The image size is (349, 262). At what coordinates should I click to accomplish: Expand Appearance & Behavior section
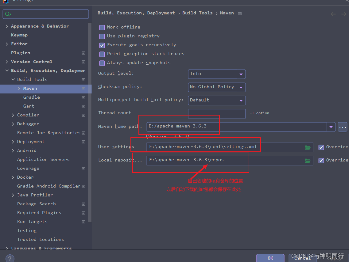click(7, 26)
